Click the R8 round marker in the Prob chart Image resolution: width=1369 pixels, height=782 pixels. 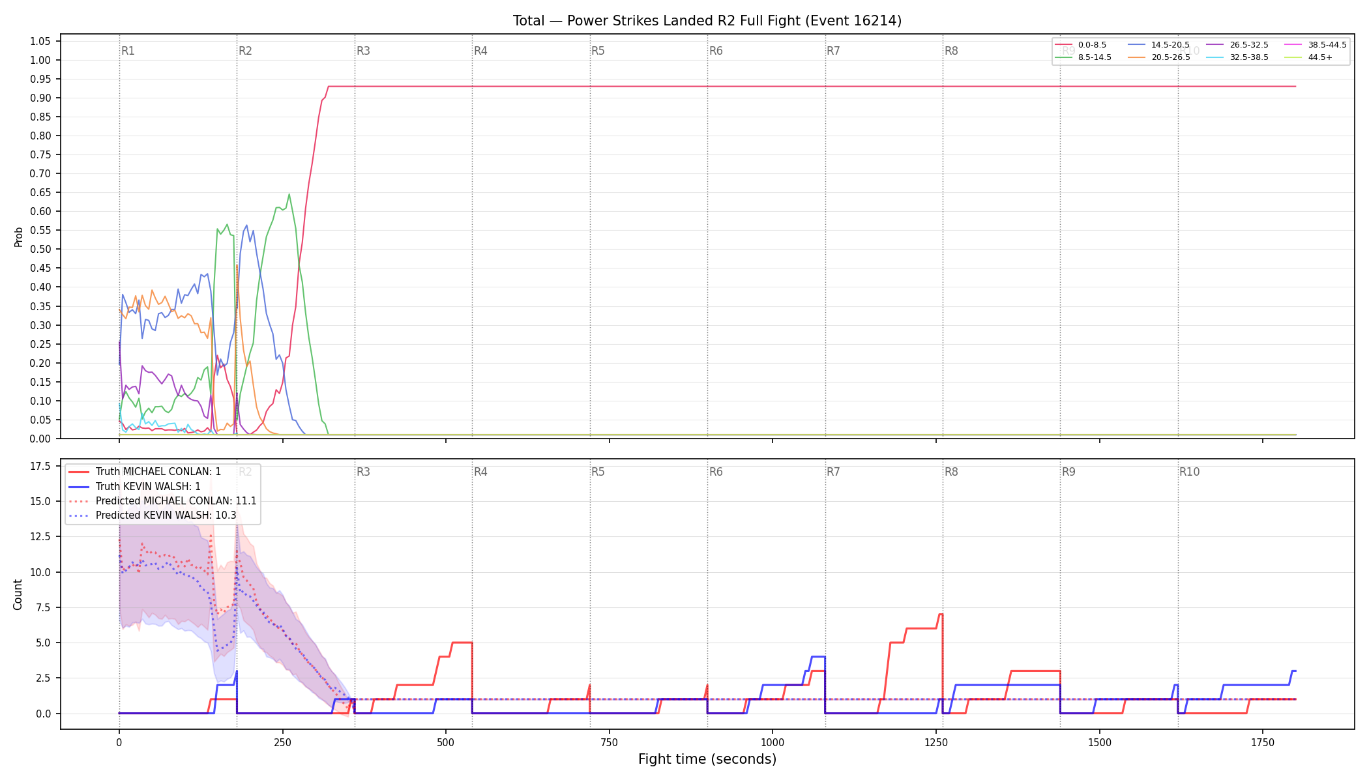[951, 51]
